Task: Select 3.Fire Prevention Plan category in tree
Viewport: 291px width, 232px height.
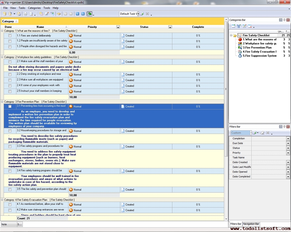Action: [257, 47]
